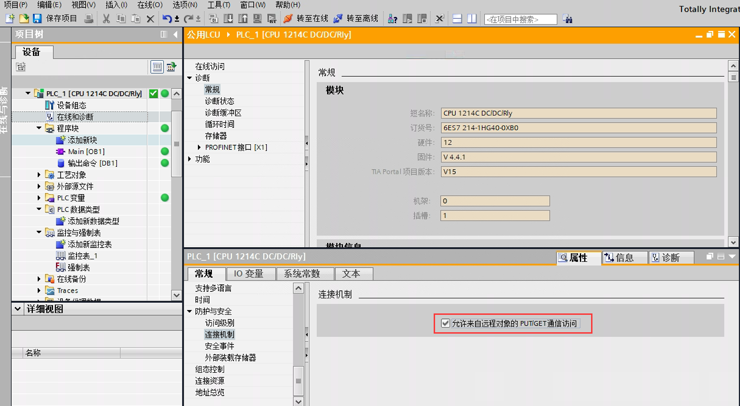Open the 编辑(E) menu
This screenshot has height=406, width=740.
49,5
